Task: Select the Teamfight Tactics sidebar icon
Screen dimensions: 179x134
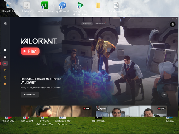Action: (5, 77)
